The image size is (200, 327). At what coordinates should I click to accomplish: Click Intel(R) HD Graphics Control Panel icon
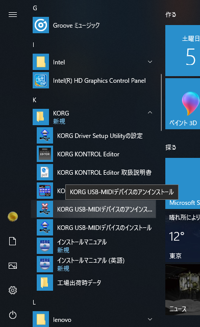click(41, 80)
